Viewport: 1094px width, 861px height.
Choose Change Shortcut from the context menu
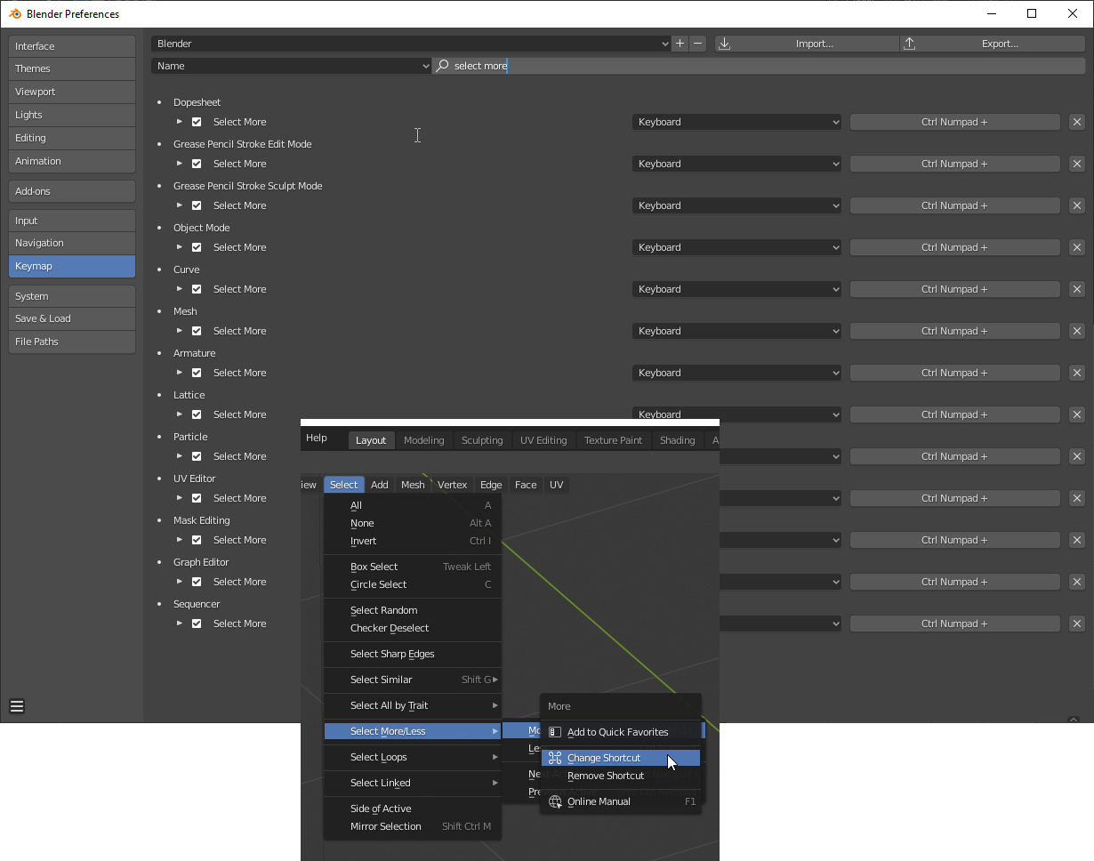pyautogui.click(x=603, y=757)
